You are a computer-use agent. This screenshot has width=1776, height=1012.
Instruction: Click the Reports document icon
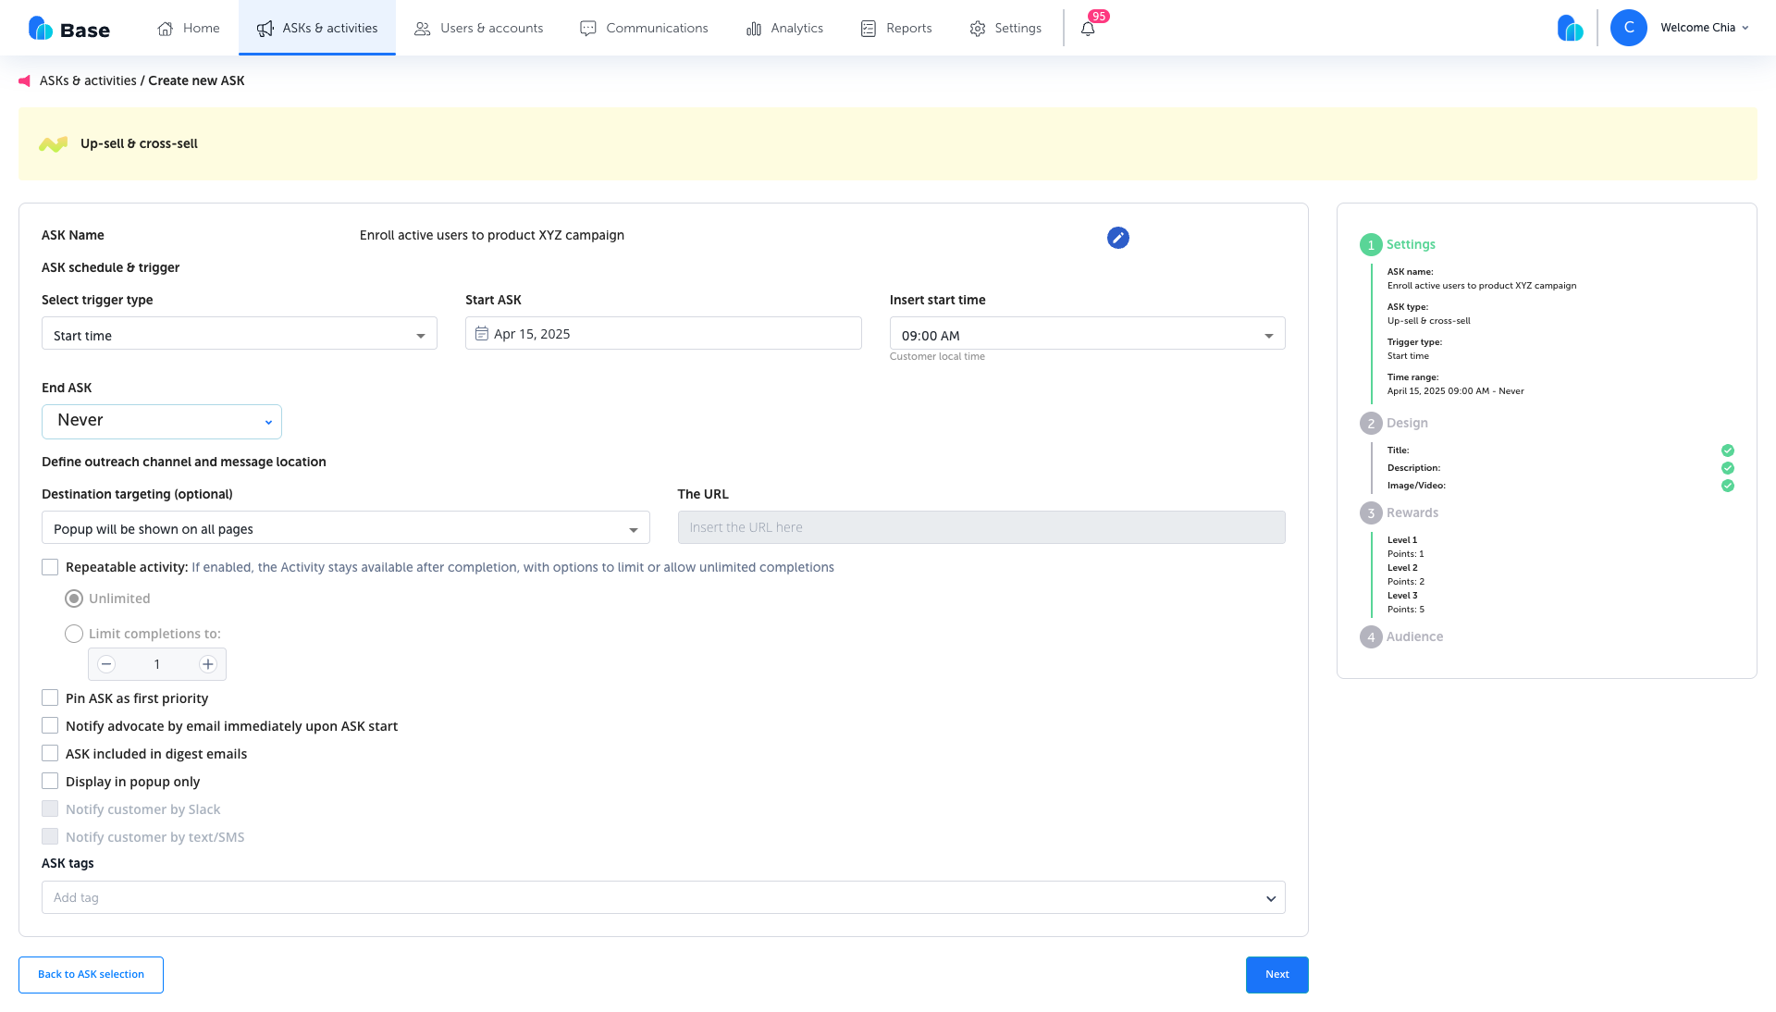coord(869,29)
